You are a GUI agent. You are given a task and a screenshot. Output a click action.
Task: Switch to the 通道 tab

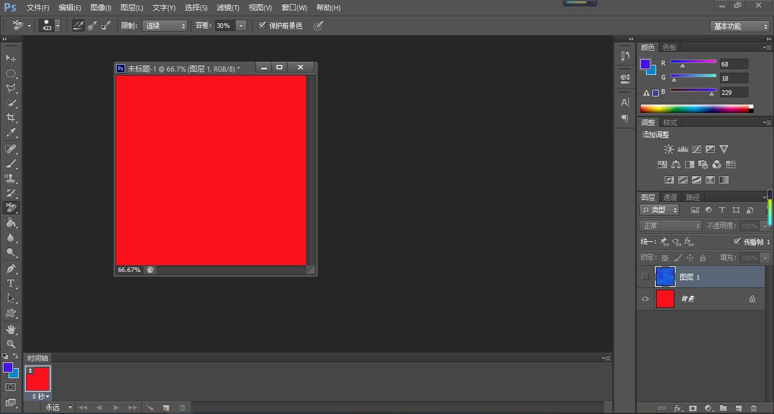669,197
